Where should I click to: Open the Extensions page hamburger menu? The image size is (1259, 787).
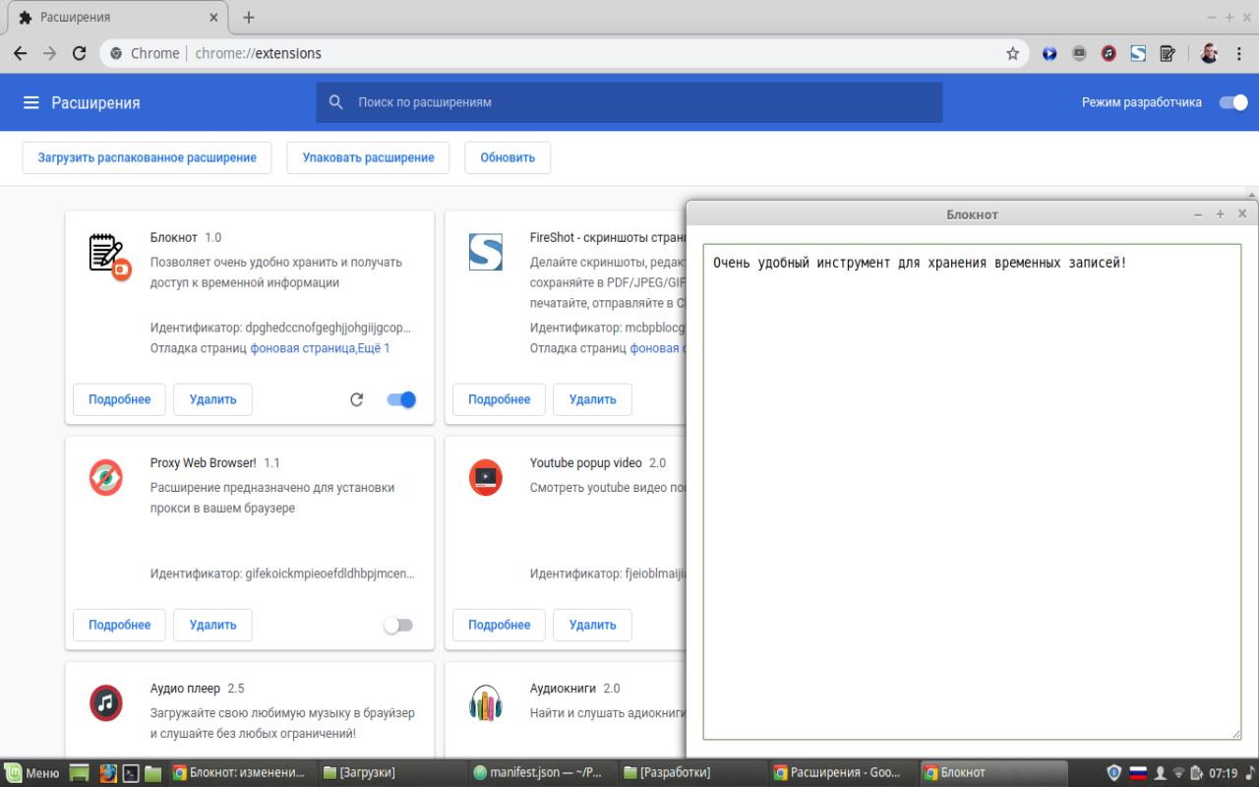tap(32, 101)
